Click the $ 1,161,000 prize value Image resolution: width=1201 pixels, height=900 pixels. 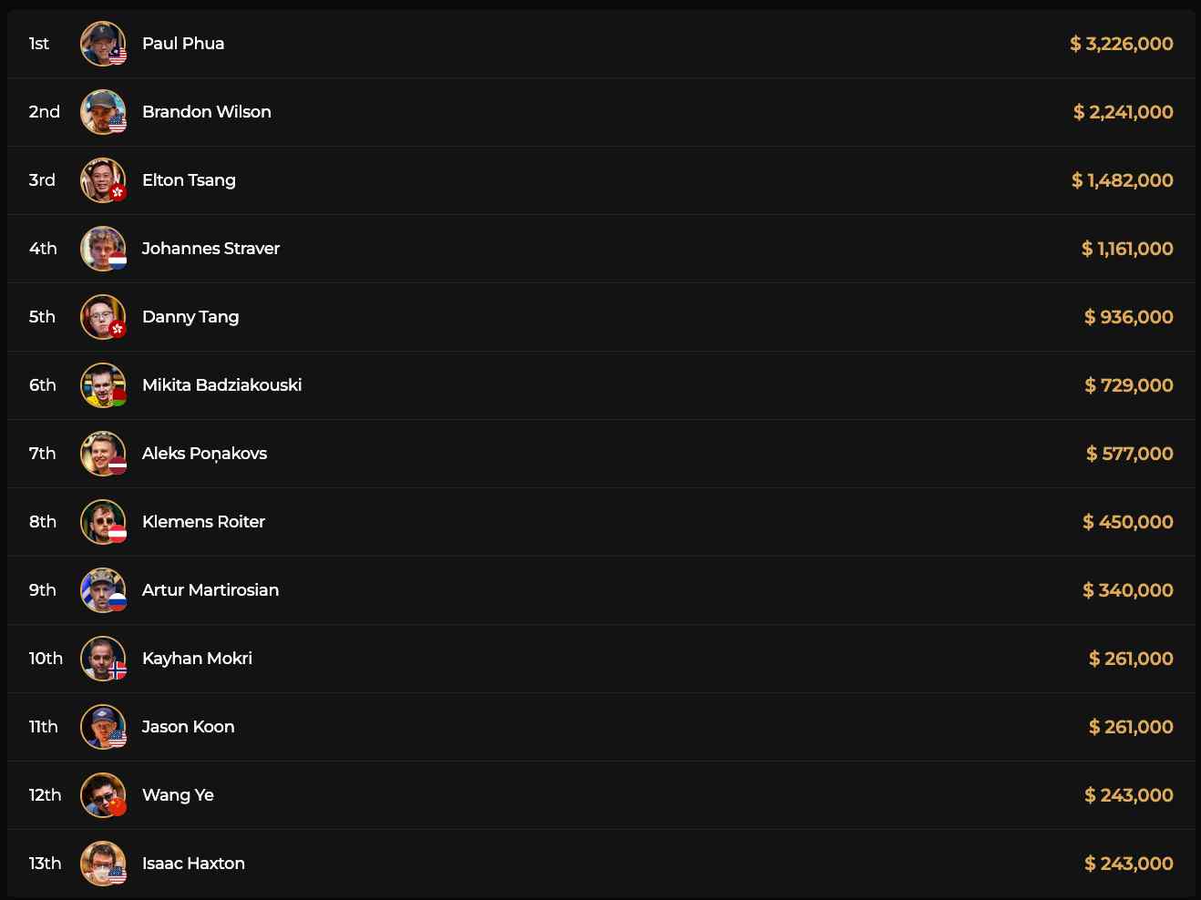(1126, 249)
